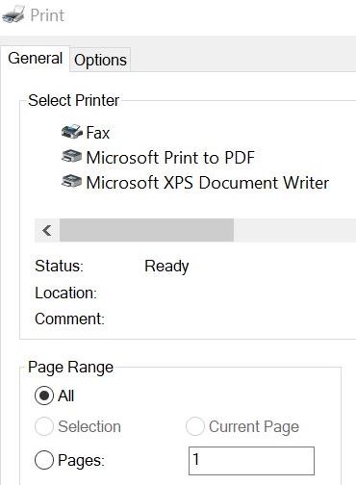This screenshot has width=356, height=485.
Task: Click into the Pages number input field
Action: [x=251, y=461]
